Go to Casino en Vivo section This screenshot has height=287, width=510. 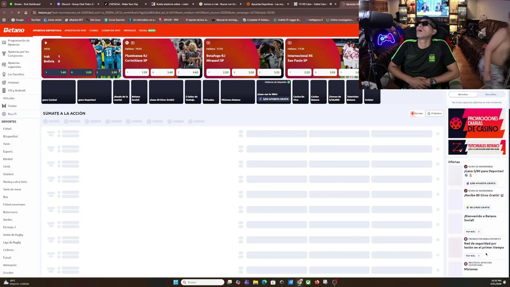111,31
